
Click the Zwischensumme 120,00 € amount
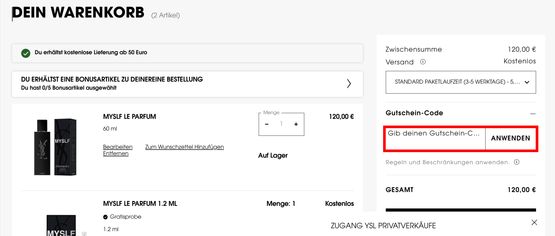[522, 49]
